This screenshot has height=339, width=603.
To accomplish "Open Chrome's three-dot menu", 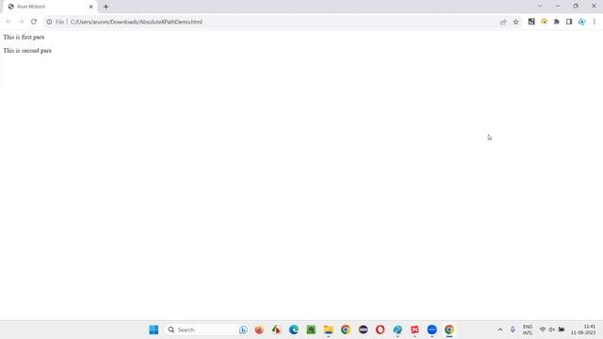I will pos(595,22).
